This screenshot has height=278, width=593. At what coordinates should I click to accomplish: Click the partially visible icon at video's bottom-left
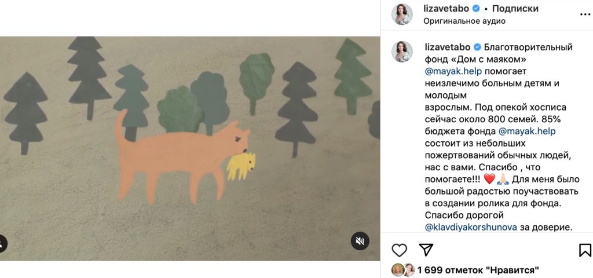[x=3, y=243]
